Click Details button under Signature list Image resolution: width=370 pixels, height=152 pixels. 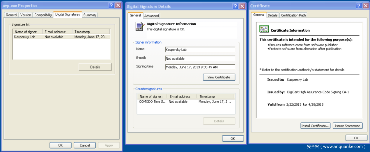tap(95, 67)
